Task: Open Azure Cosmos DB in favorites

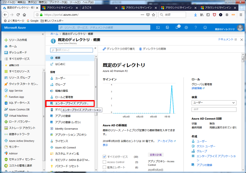Action: coord(17,109)
